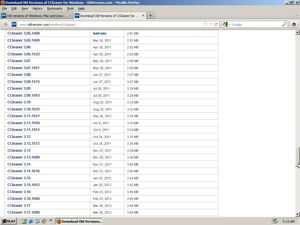The image size is (300, 225).
Task: Open the Tools menu
Action: [x=70, y=8]
